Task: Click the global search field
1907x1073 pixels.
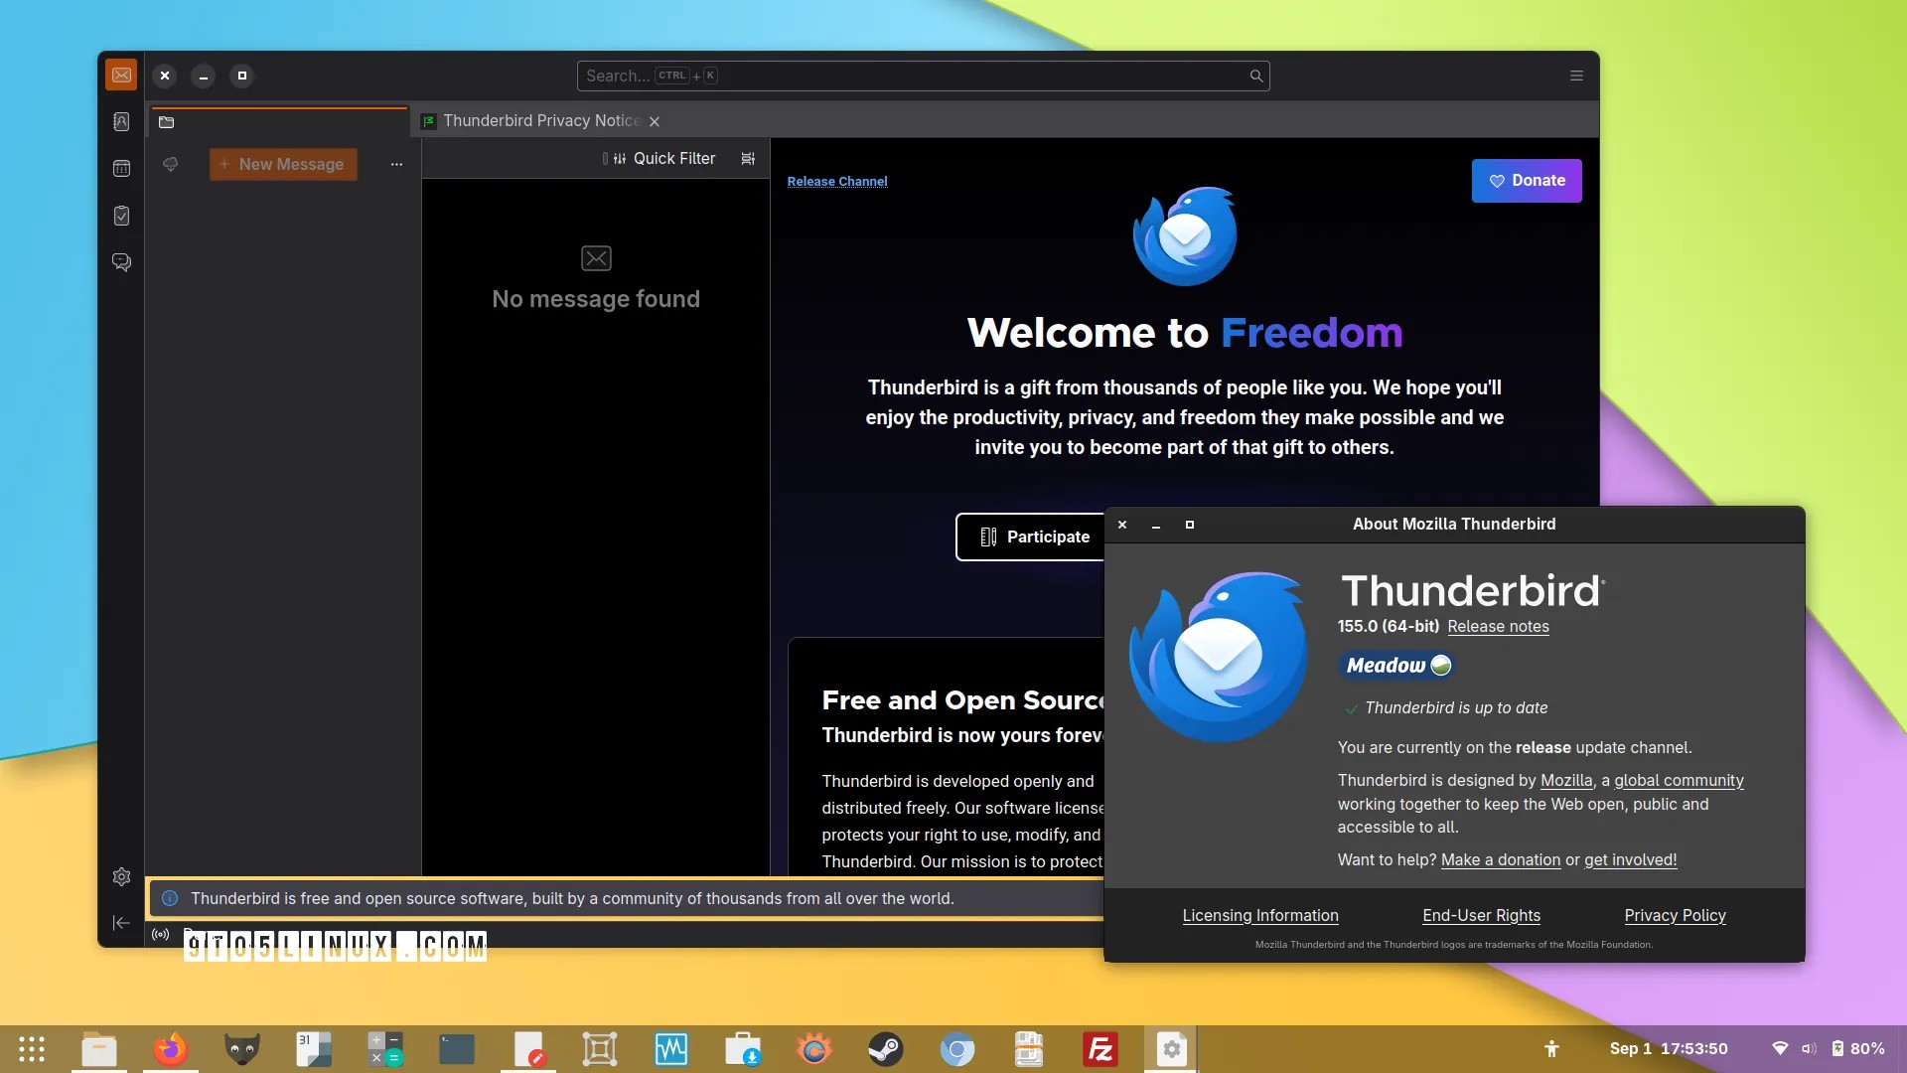Action: (923, 76)
